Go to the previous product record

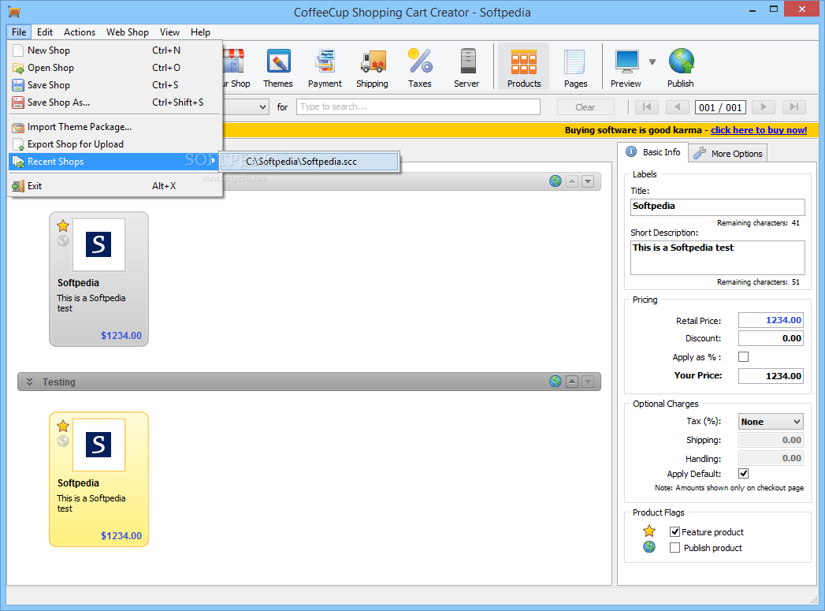coord(677,107)
